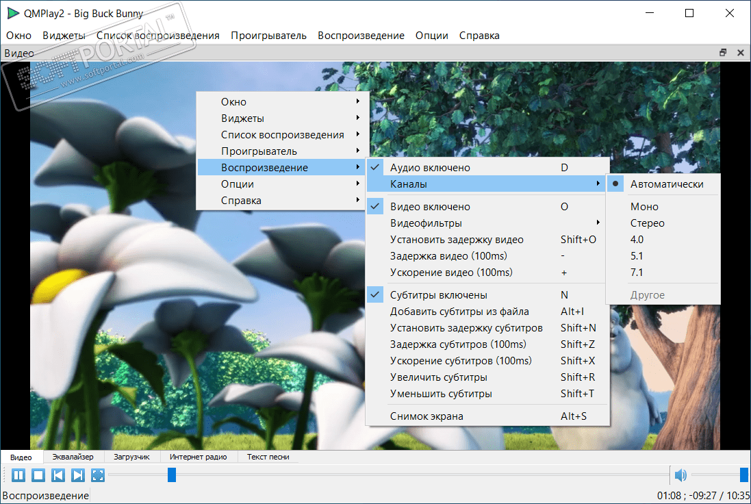Open 'Список воспроизведения' in menu bar
The height and width of the screenshot is (504, 751).
pos(157,36)
